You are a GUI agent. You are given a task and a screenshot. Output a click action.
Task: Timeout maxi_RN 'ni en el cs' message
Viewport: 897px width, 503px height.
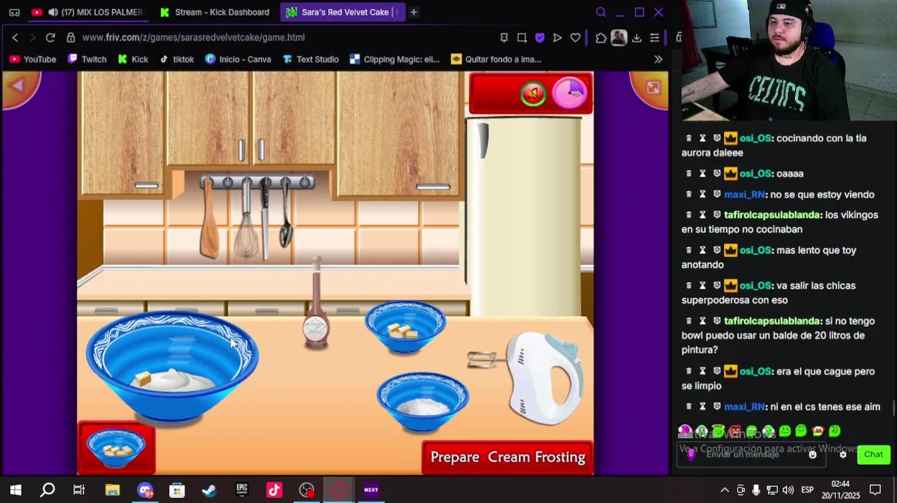703,406
